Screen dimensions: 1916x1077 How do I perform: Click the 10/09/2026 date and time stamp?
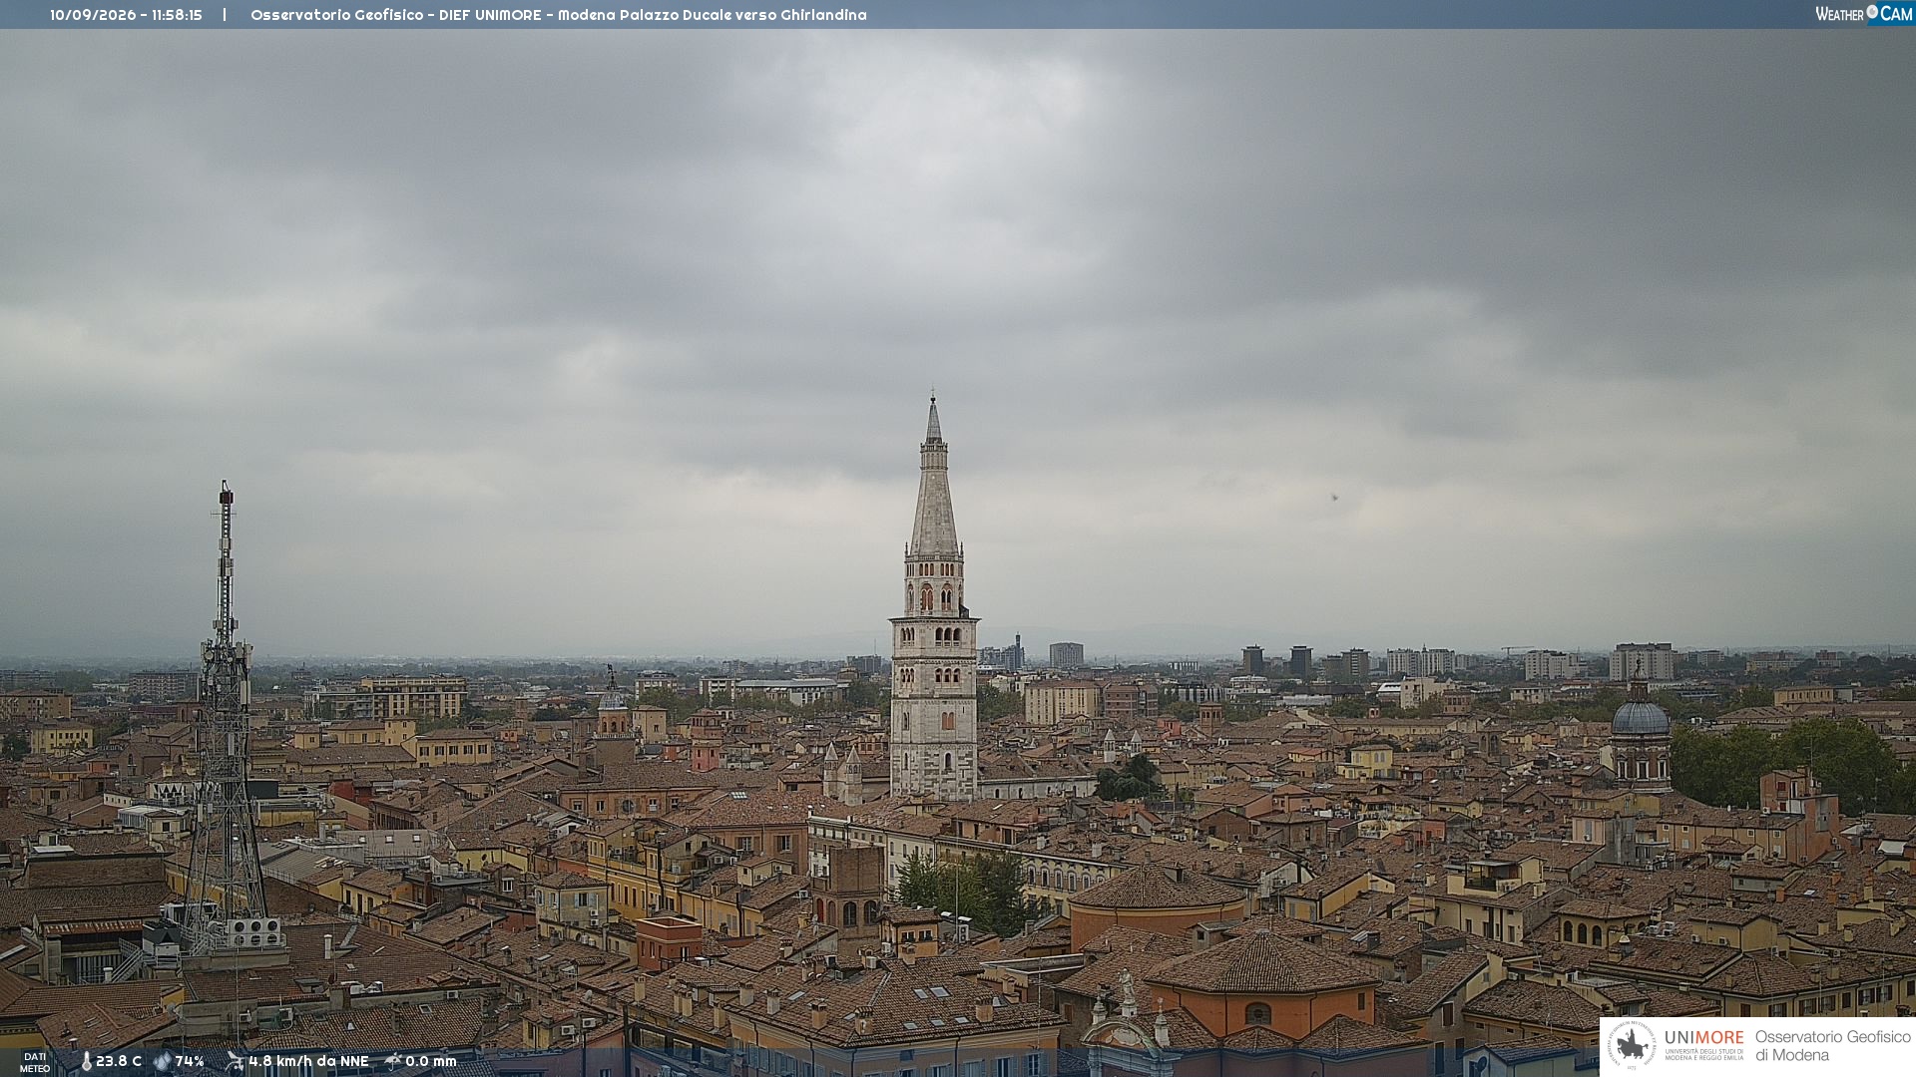[x=126, y=15]
